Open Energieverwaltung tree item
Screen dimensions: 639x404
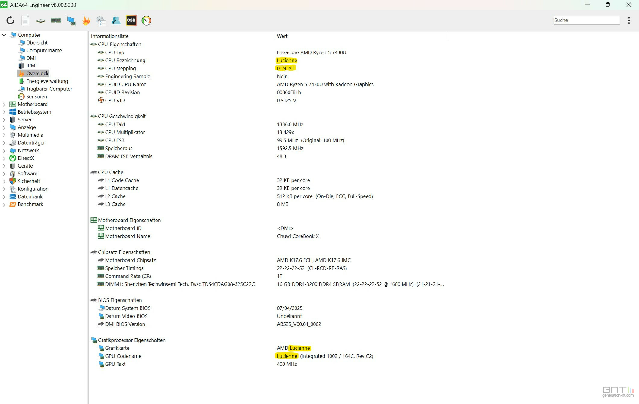pos(47,81)
